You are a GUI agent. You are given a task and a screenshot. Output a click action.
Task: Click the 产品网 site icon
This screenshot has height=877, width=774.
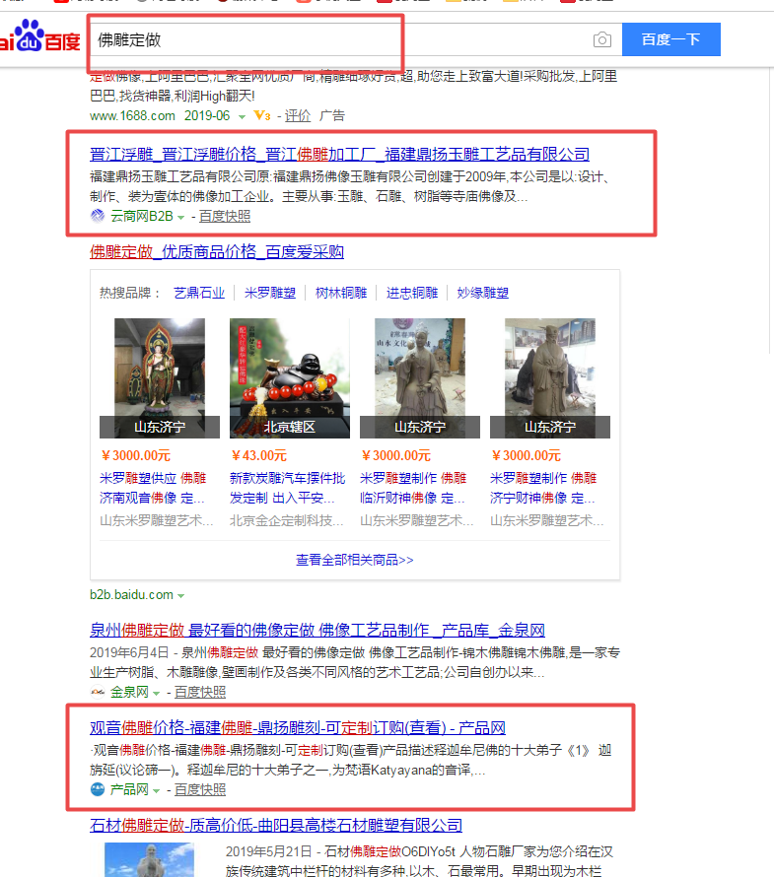coord(98,789)
